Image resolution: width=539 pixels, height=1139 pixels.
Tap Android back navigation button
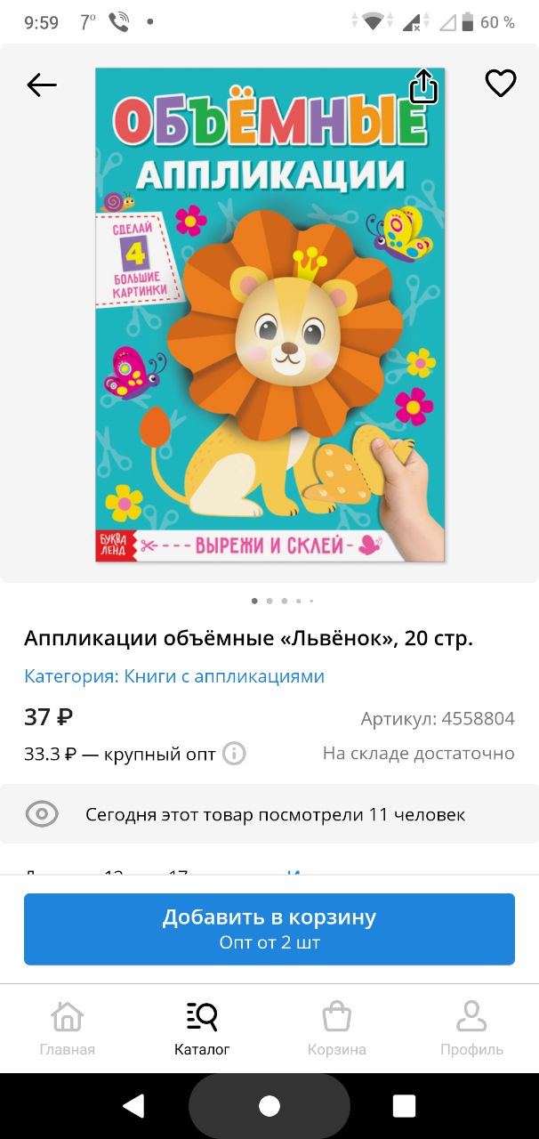[x=134, y=1106]
